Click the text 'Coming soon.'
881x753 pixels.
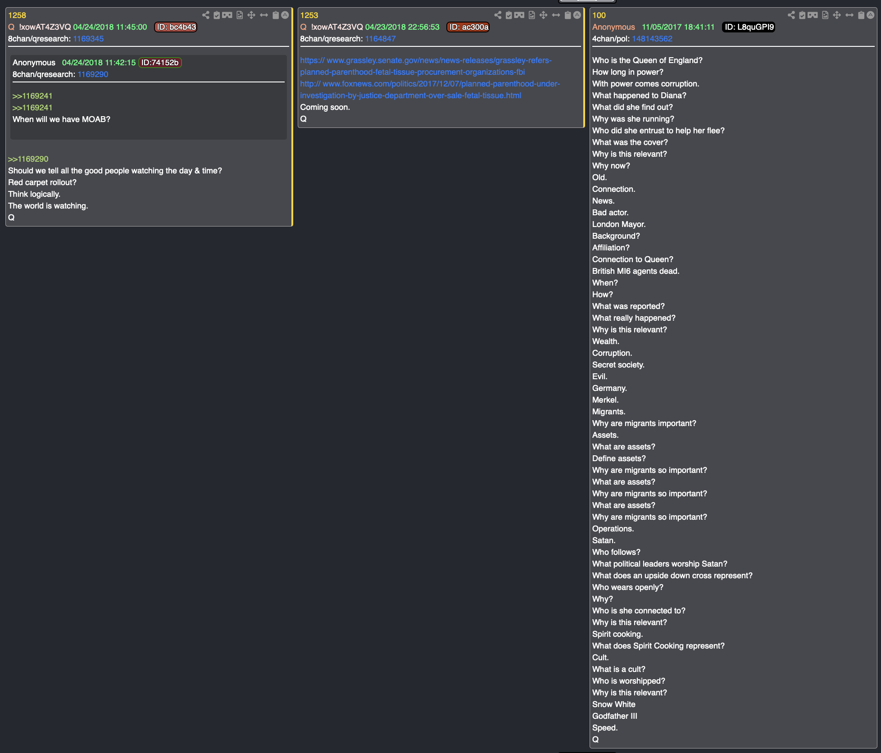click(325, 107)
